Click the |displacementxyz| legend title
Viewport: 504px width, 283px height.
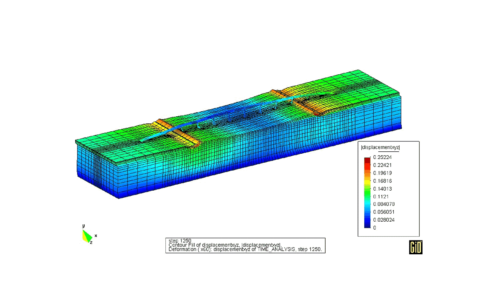(x=380, y=147)
